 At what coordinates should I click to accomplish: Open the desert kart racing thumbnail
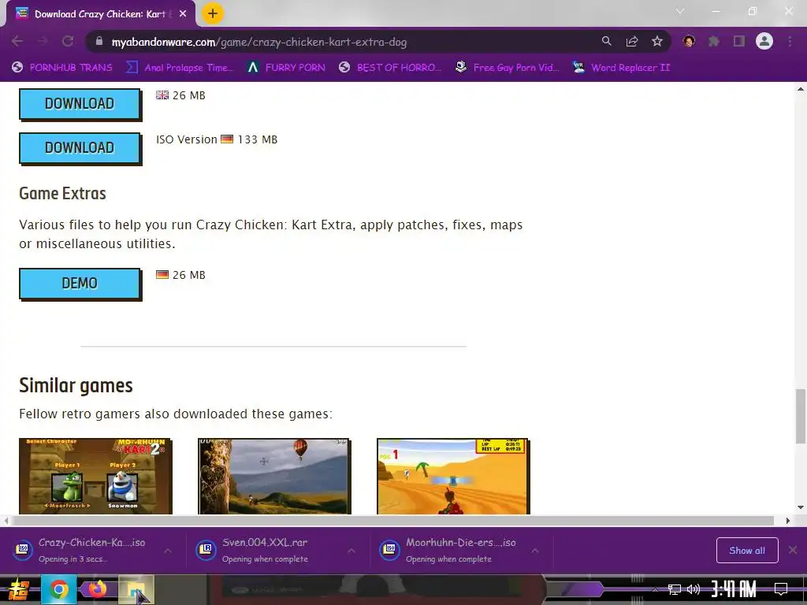pyautogui.click(x=453, y=476)
